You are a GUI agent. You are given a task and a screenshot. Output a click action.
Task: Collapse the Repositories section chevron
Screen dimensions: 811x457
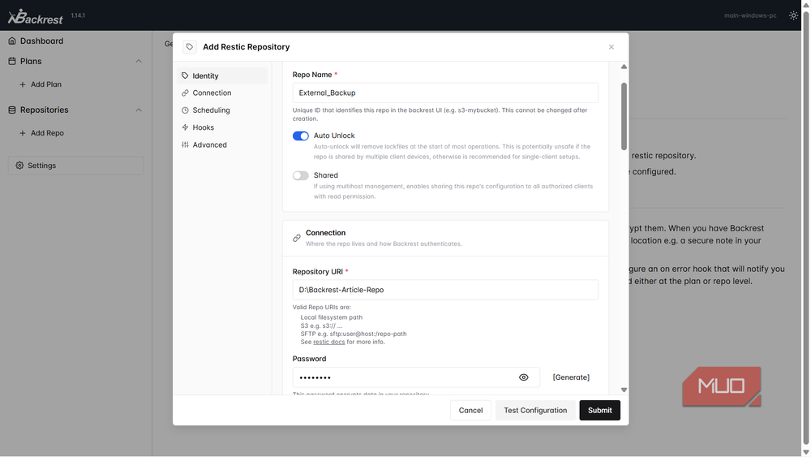139,110
